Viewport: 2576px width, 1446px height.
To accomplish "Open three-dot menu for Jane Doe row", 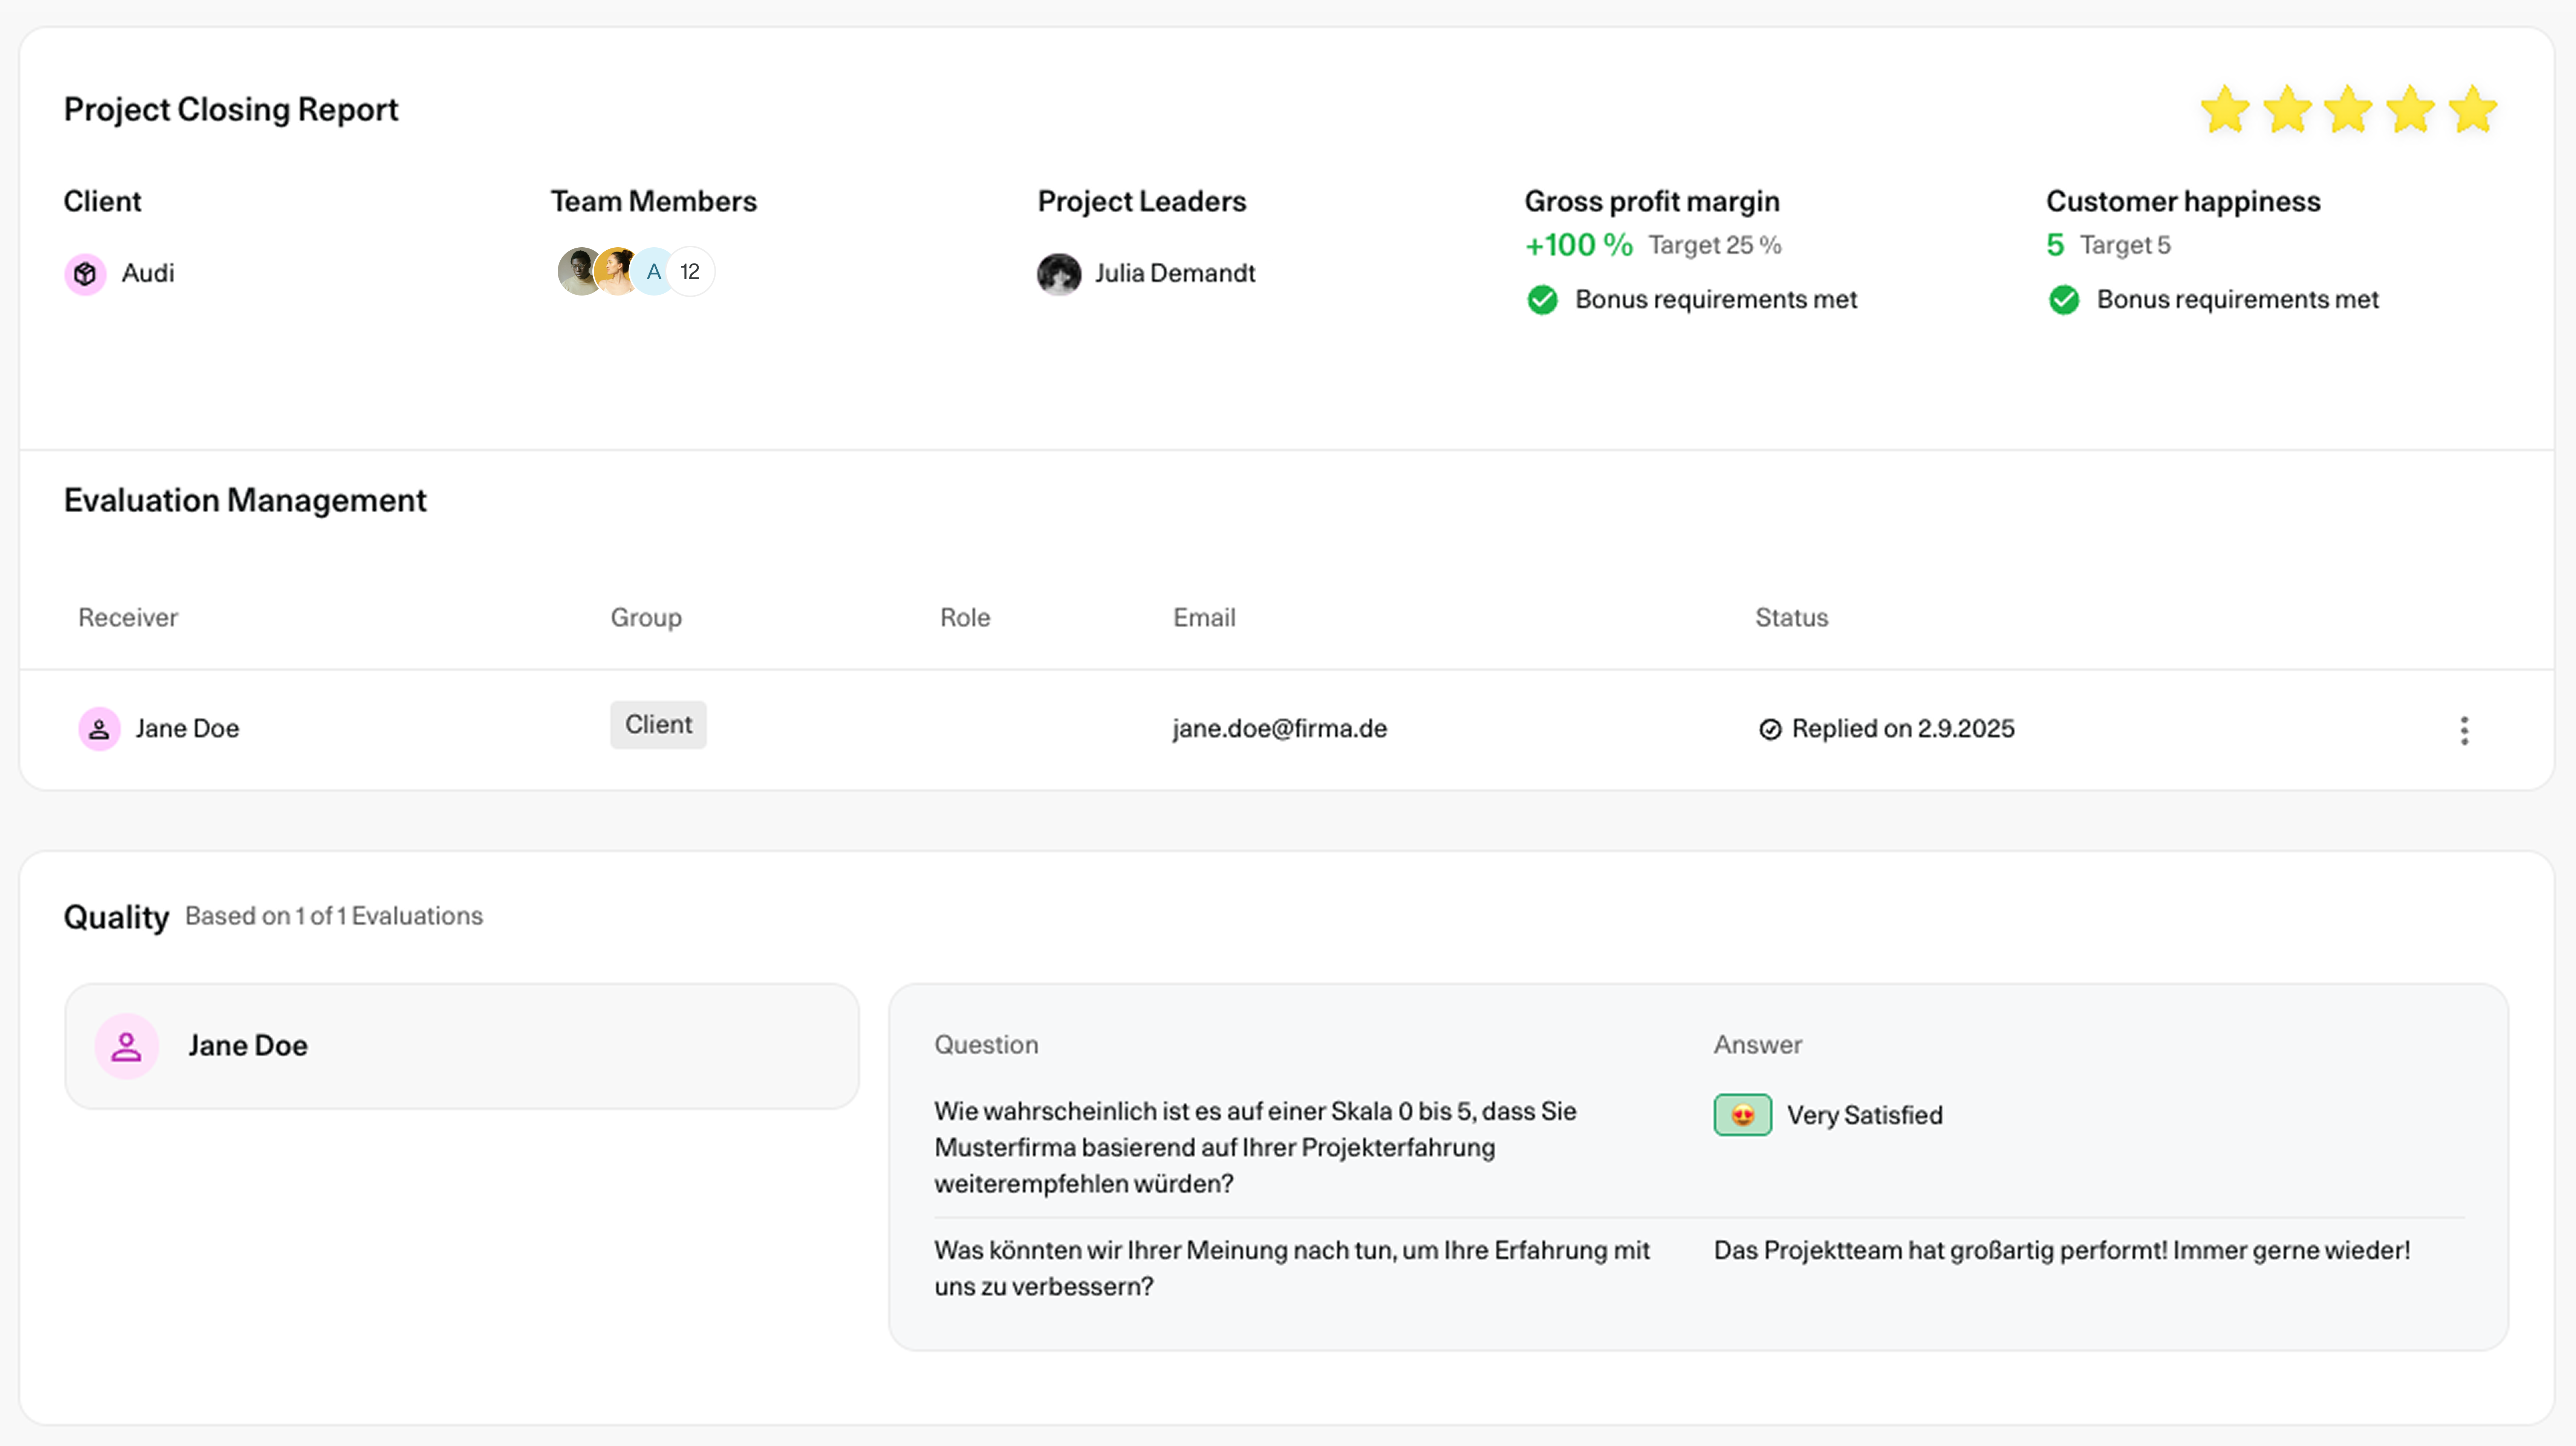I will click(2464, 730).
